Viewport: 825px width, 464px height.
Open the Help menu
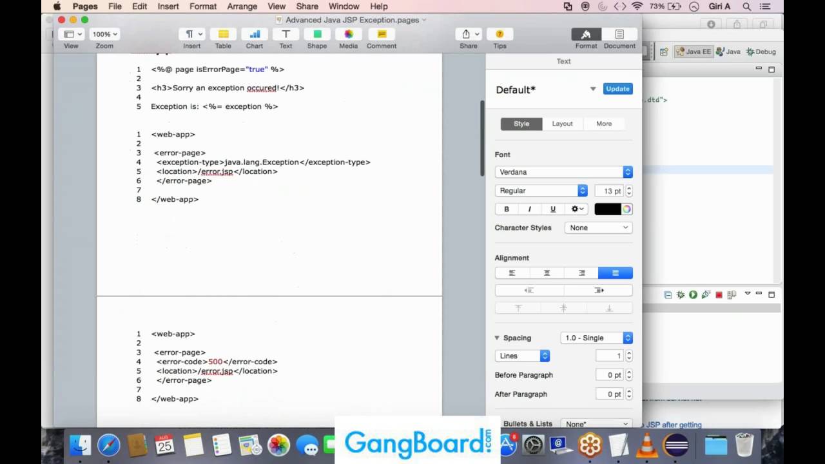[379, 6]
